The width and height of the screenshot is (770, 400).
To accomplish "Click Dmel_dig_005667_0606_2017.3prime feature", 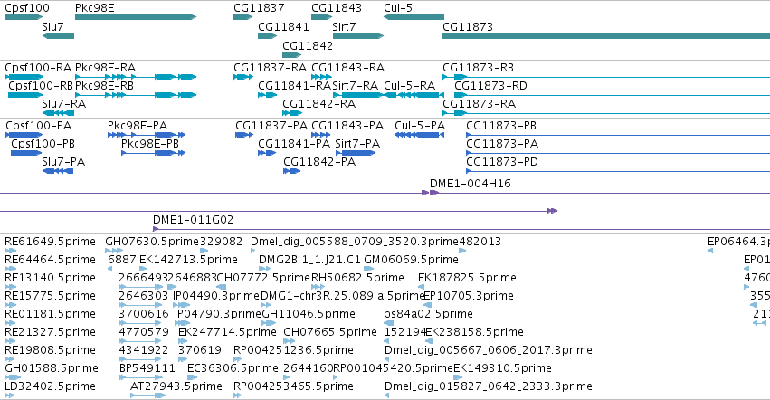I will click(x=387, y=359).
